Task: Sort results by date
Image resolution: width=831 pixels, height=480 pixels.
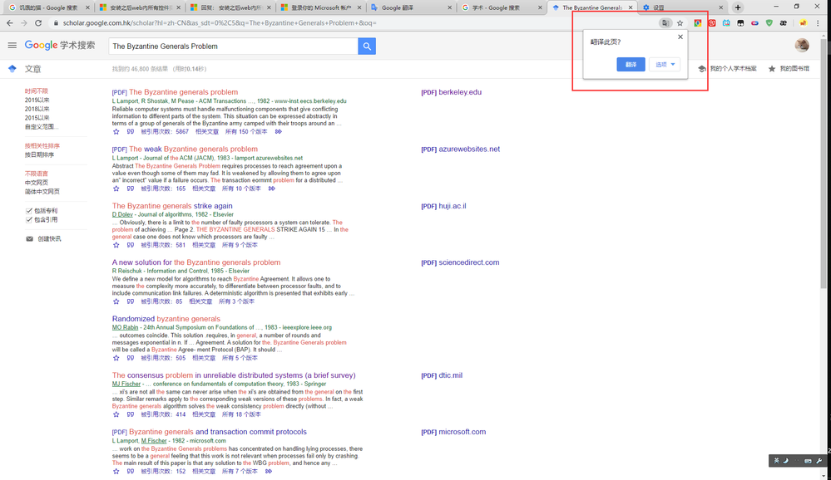Action: (x=39, y=155)
